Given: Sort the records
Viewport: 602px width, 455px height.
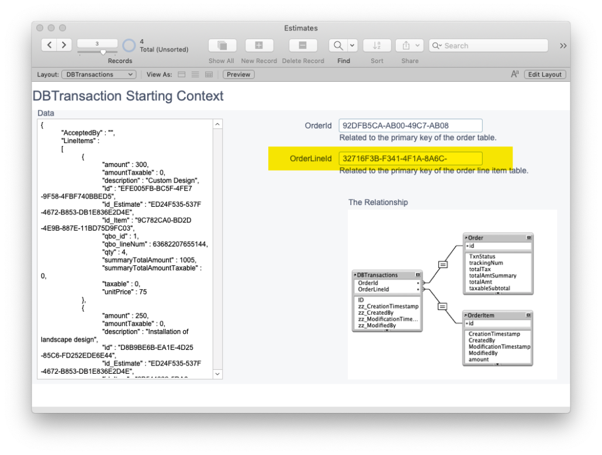Looking at the screenshot, I should point(377,45).
